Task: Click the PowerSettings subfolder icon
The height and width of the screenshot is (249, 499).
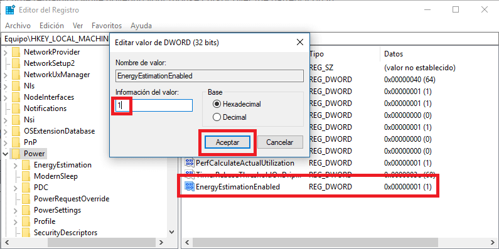Action: click(26, 210)
